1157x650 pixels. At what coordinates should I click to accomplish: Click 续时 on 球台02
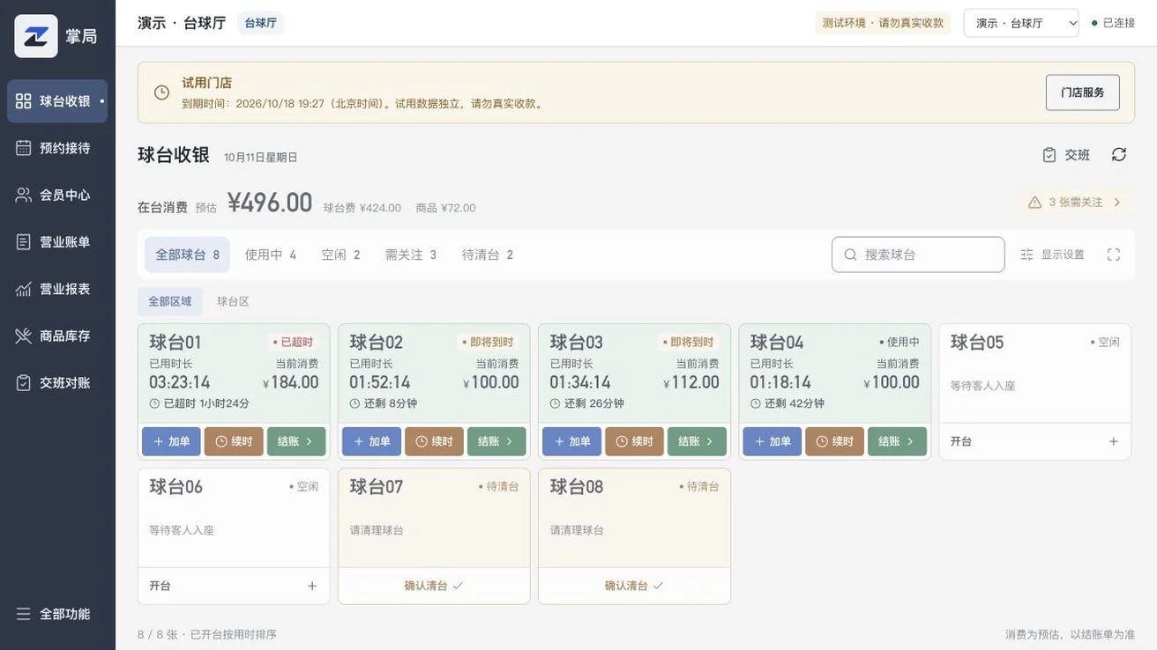[x=434, y=441]
